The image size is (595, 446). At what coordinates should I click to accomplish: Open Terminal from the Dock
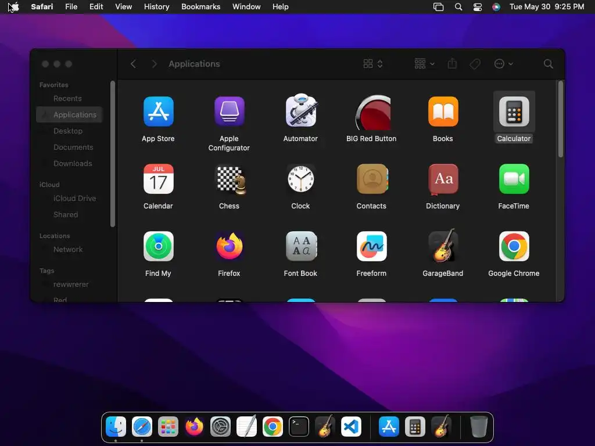click(x=299, y=427)
